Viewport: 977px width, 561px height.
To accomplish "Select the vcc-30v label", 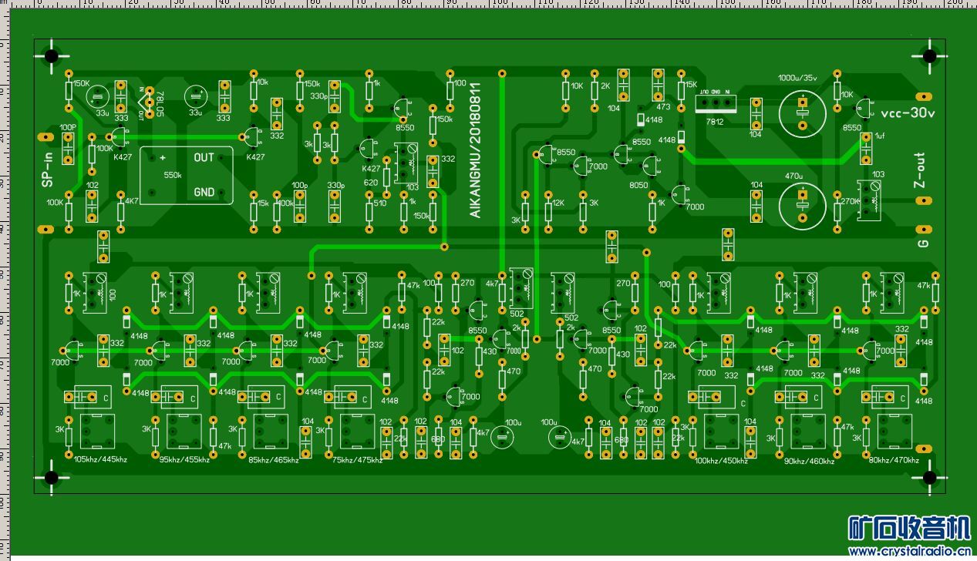I will click(x=908, y=113).
